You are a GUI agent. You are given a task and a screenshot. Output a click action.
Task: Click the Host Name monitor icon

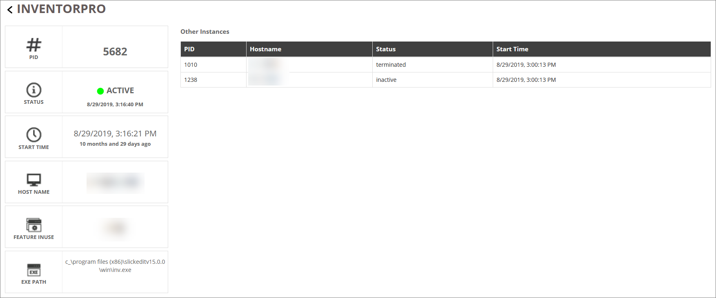(x=34, y=180)
